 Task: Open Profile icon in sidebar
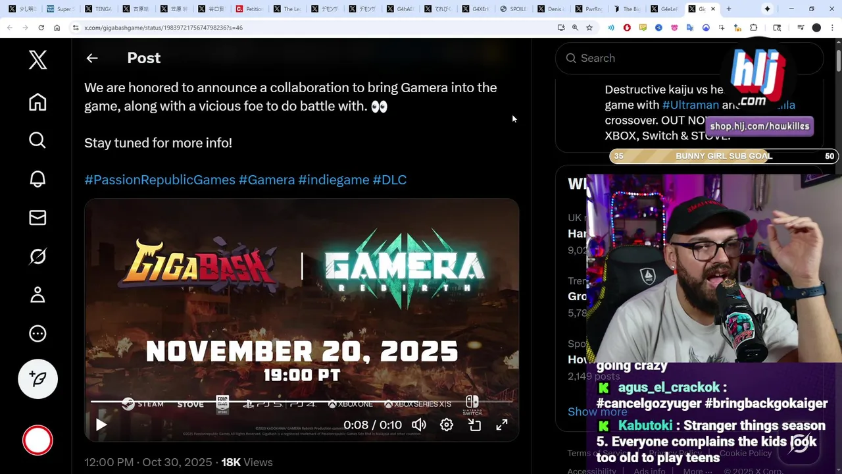(x=37, y=294)
